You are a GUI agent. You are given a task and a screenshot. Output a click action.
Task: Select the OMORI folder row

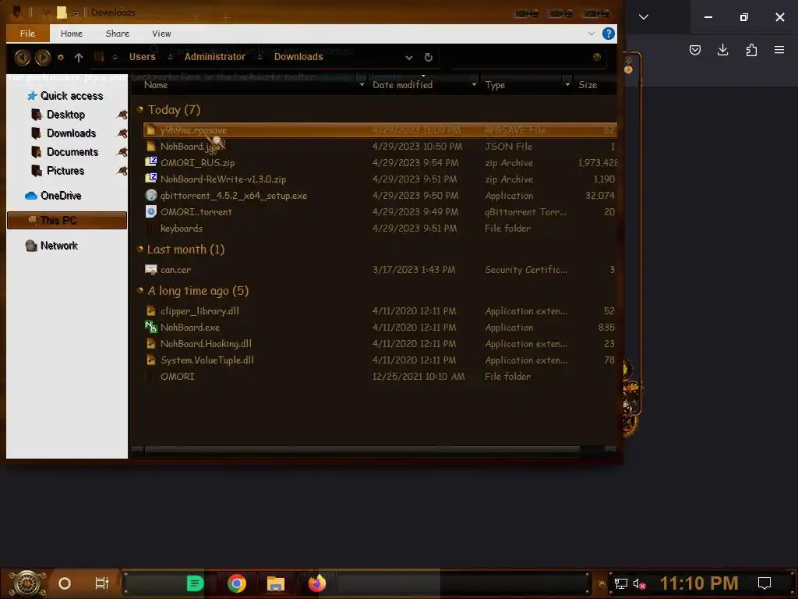tap(380, 377)
